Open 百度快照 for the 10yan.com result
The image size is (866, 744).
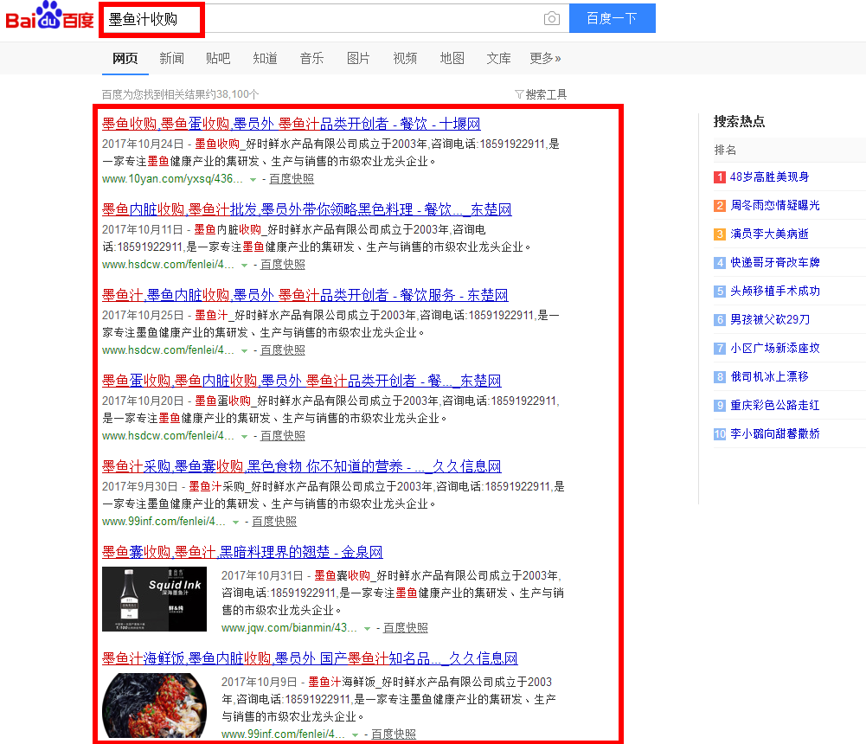(292, 179)
